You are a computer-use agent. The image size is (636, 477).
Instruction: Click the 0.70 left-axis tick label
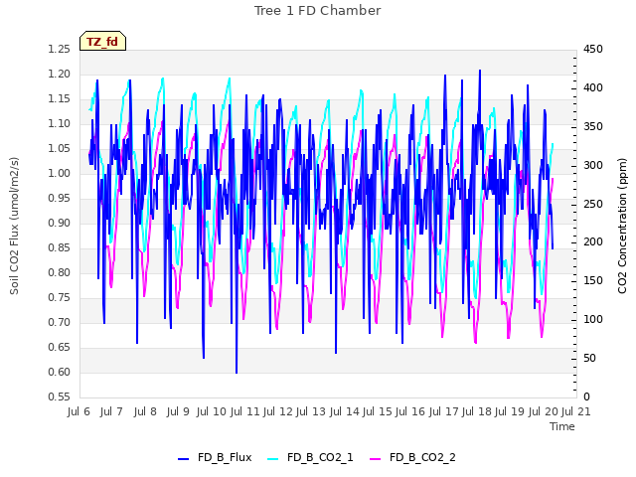60,322
